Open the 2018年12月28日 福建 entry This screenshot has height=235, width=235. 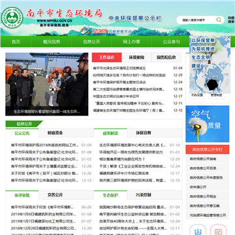coord(44,228)
